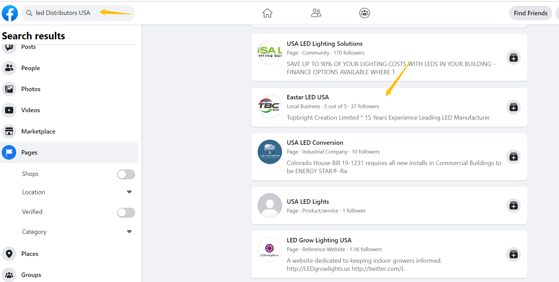Click the People filter icon

[x=9, y=68]
